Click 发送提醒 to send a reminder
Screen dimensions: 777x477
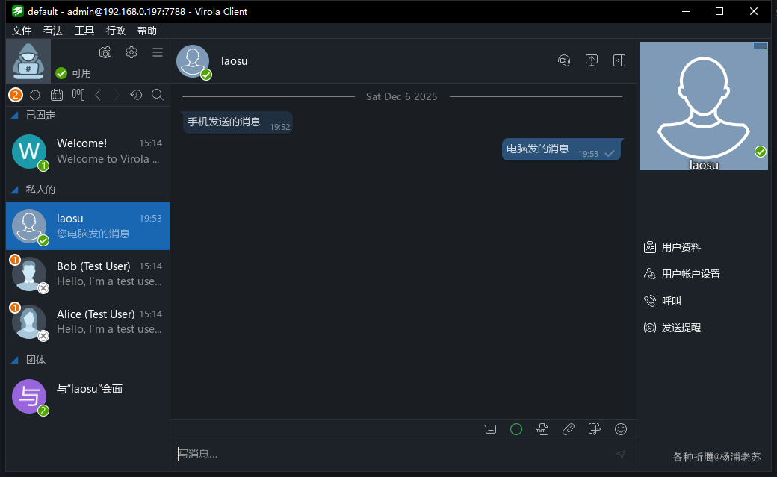coord(681,328)
